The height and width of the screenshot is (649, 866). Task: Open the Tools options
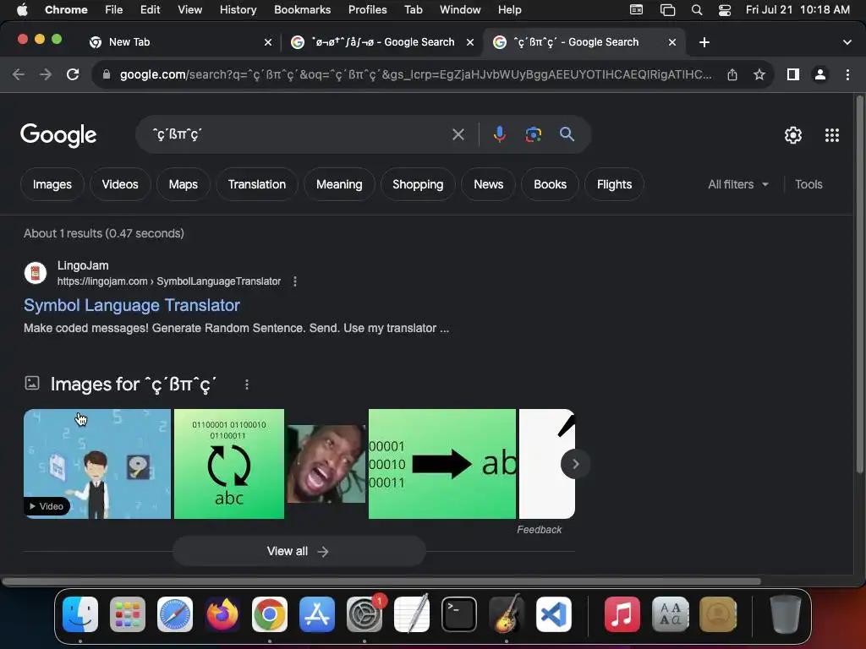pyautogui.click(x=808, y=184)
